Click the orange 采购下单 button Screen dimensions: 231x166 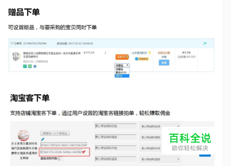(x=122, y=57)
